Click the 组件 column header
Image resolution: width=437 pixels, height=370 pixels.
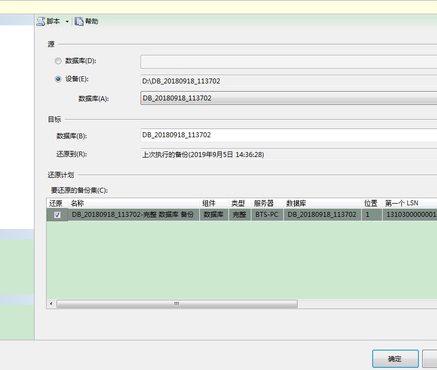click(214, 203)
